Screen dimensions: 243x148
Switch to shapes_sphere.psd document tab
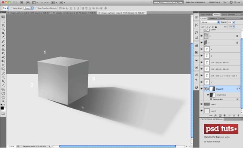tap(29, 13)
